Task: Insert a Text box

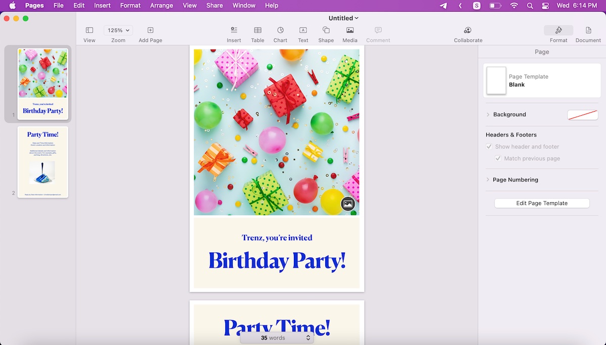Action: [302, 34]
